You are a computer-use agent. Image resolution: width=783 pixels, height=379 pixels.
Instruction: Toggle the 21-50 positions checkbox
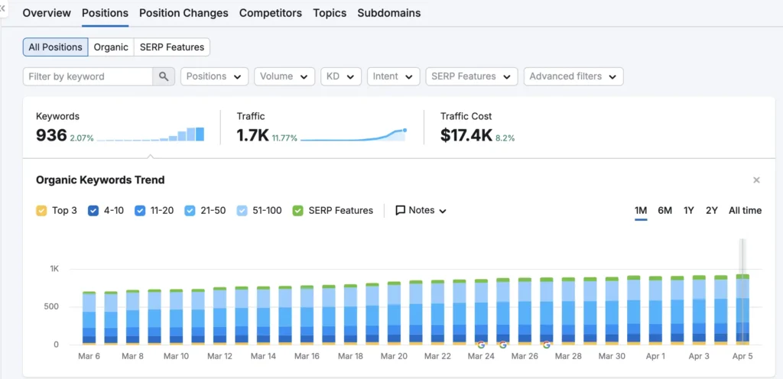coord(190,210)
